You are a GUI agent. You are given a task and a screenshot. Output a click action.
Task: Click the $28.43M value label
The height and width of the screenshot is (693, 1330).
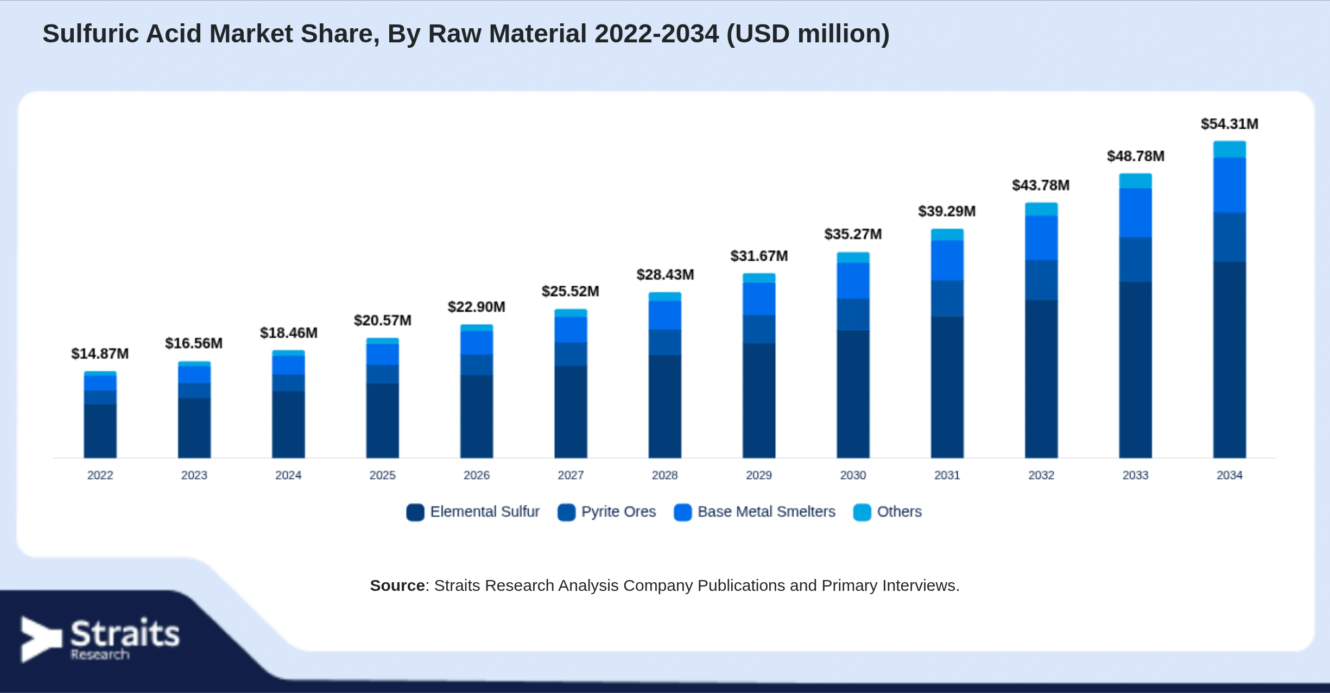pyautogui.click(x=665, y=275)
